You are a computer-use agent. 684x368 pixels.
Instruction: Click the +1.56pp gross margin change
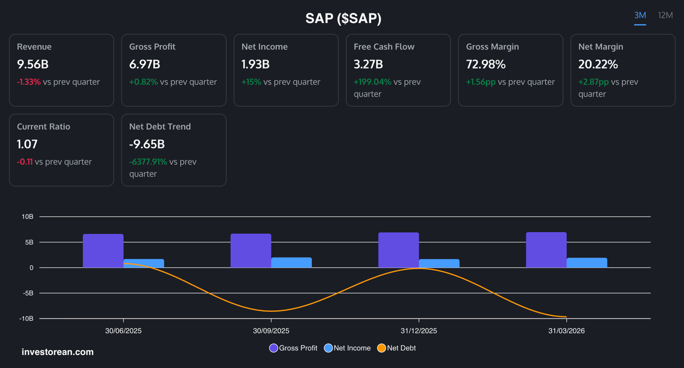(x=481, y=82)
